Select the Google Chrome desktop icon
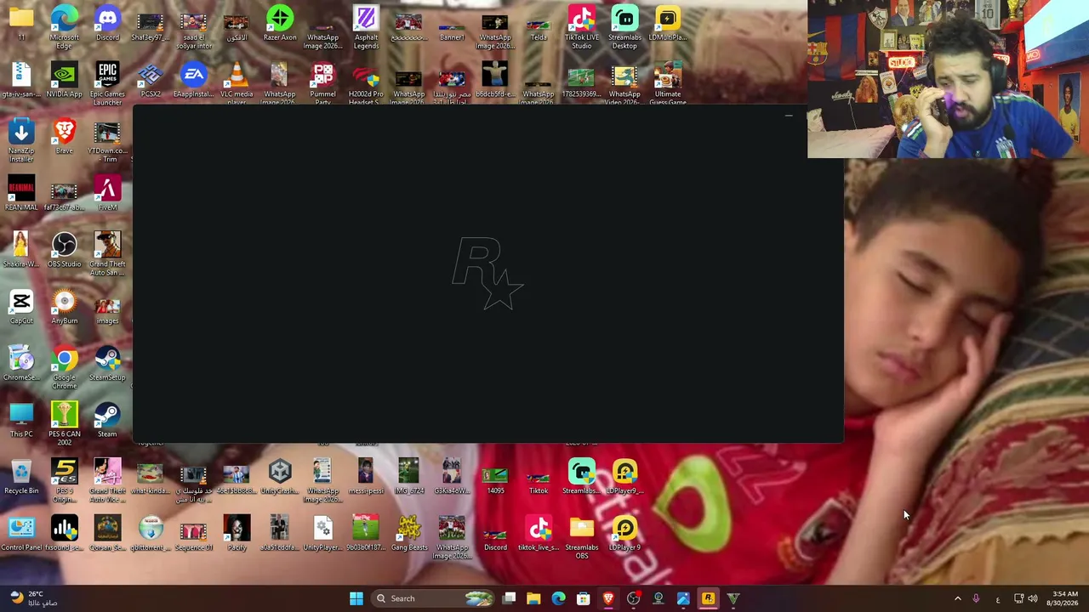Screen dimensions: 1089x612 pyautogui.click(x=64, y=366)
